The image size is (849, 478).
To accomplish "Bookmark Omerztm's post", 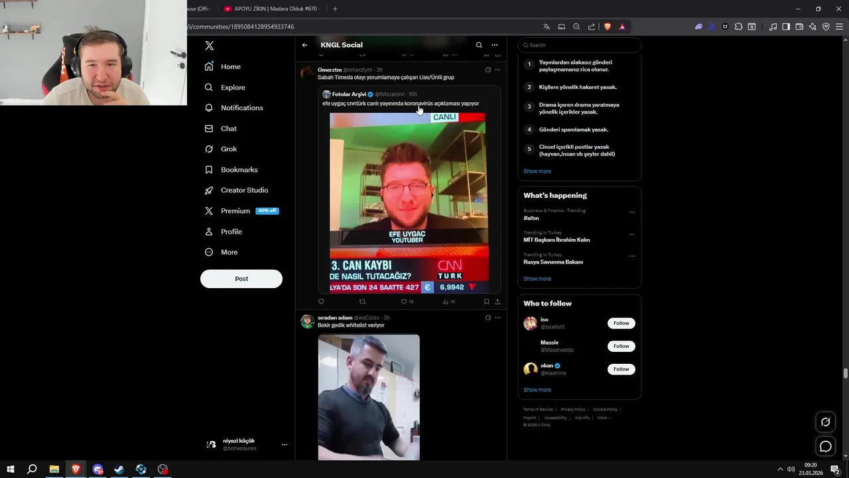I will (x=486, y=301).
